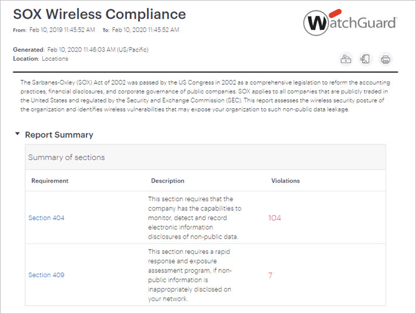The height and width of the screenshot is (314, 416).
Task: Open the Section 404 link
Action: point(46,218)
